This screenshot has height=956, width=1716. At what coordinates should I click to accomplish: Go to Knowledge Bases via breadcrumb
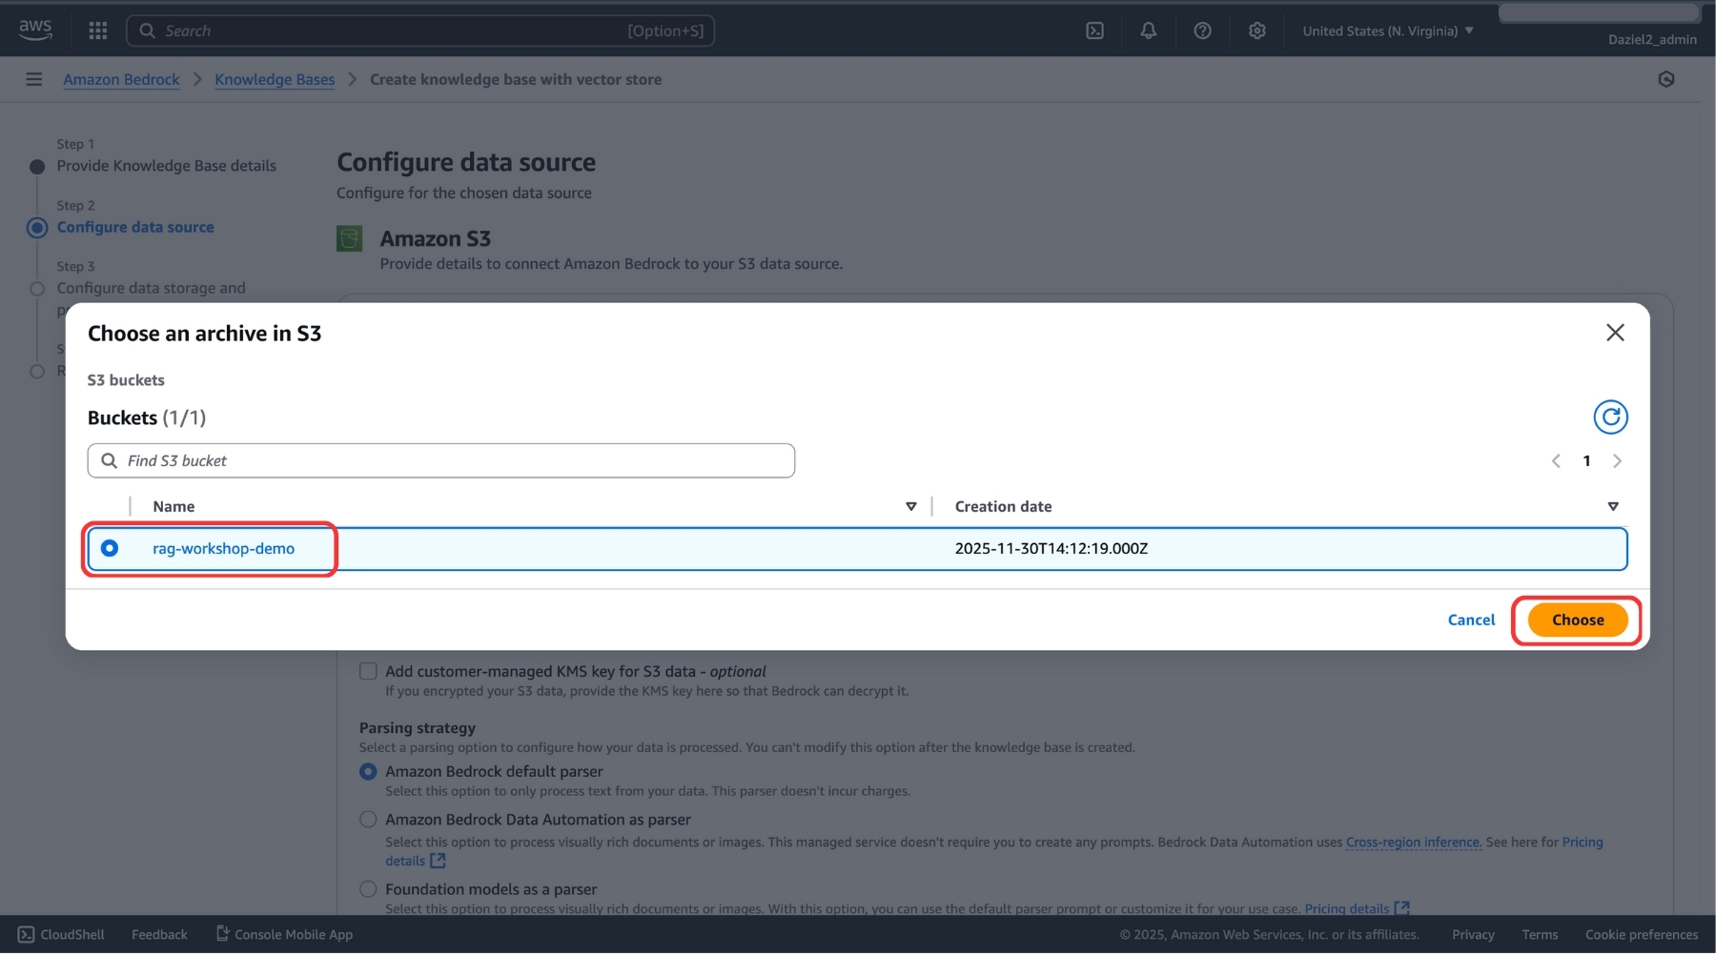[275, 79]
